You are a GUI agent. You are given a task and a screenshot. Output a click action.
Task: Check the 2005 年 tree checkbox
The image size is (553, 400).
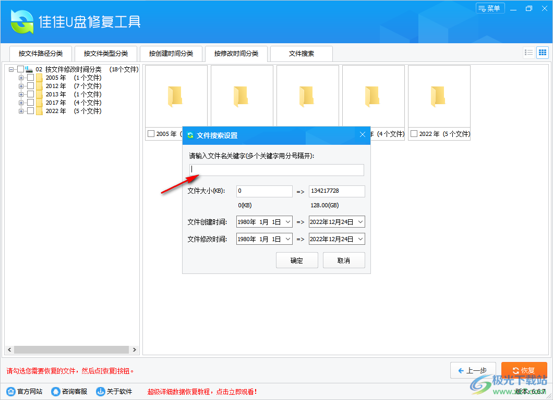(31, 78)
